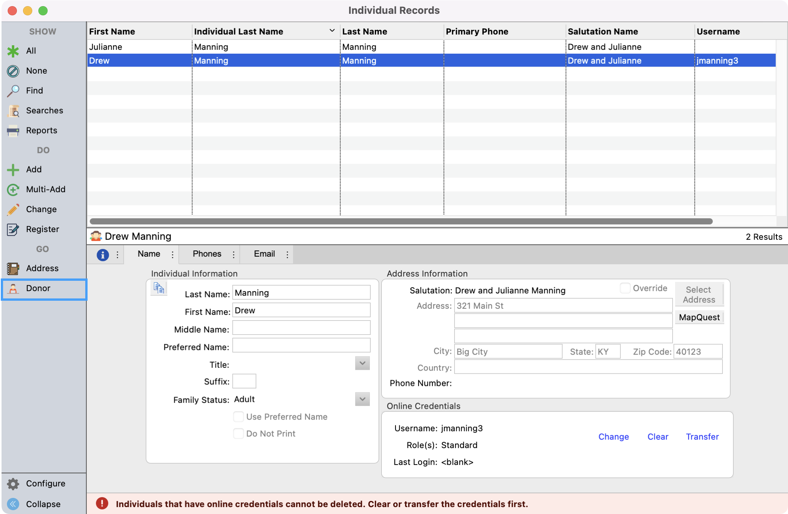
Task: Open the Title dropdown
Action: tap(362, 363)
